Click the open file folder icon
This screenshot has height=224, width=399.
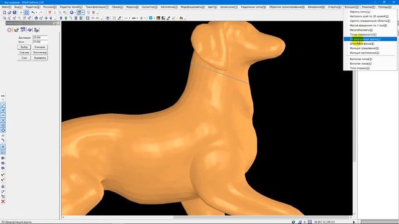point(9,12)
